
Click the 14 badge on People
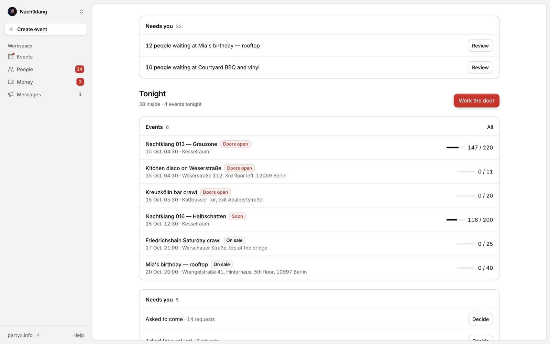(x=80, y=69)
